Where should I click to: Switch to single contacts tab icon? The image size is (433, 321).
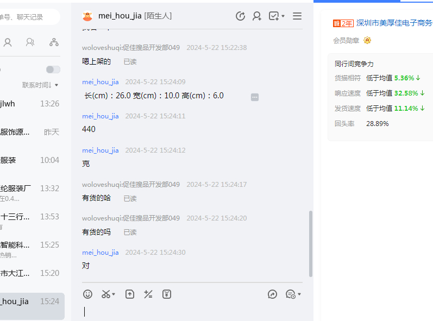pos(8,42)
